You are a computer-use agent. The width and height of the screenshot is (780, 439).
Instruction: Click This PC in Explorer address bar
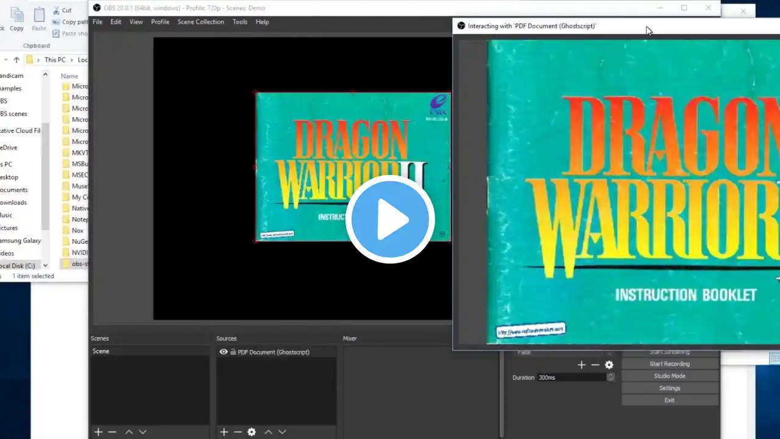pos(55,60)
